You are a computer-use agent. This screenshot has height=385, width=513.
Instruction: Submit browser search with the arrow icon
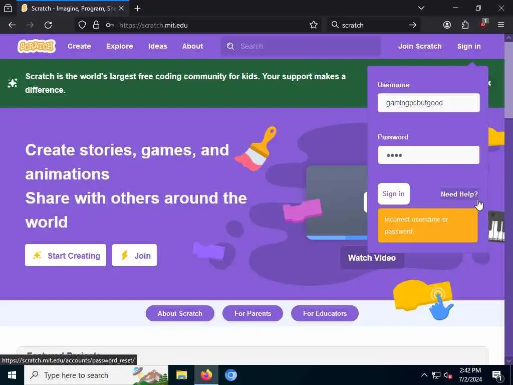pyautogui.click(x=413, y=25)
